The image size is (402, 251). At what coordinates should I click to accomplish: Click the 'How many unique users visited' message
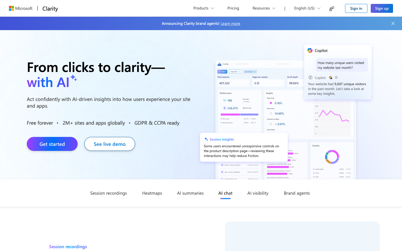pos(342,65)
